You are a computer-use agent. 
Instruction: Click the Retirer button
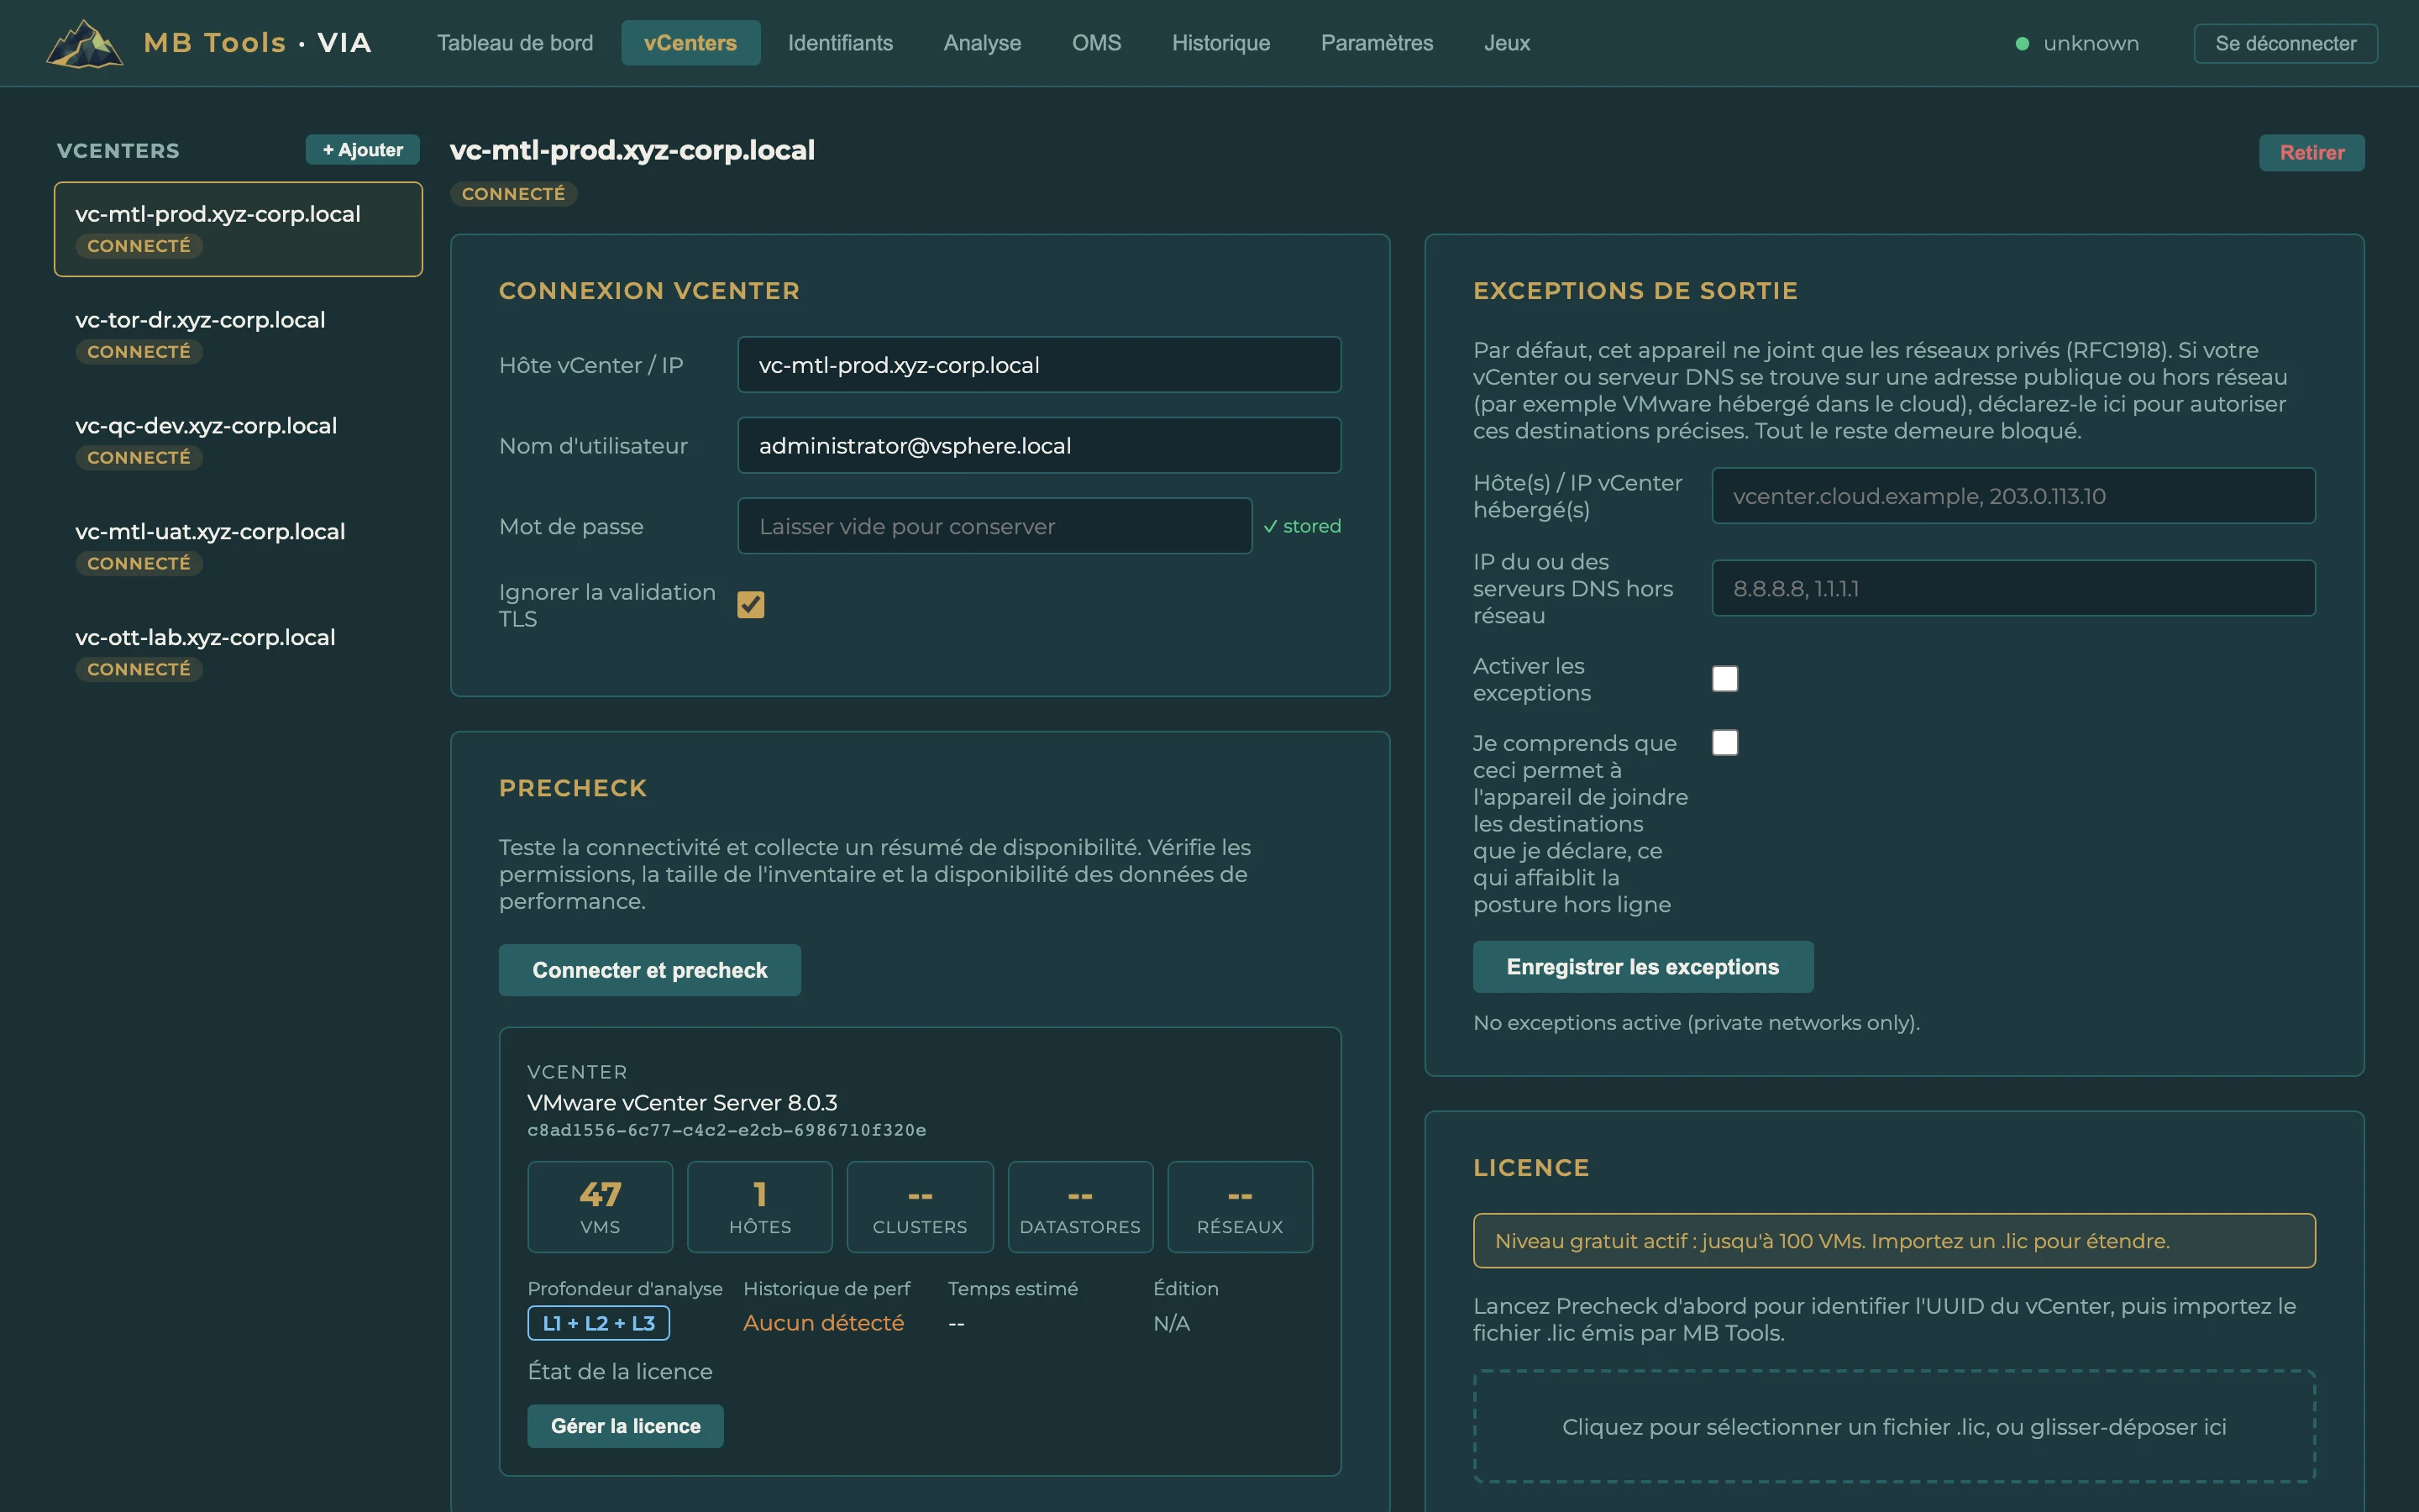(2311, 152)
